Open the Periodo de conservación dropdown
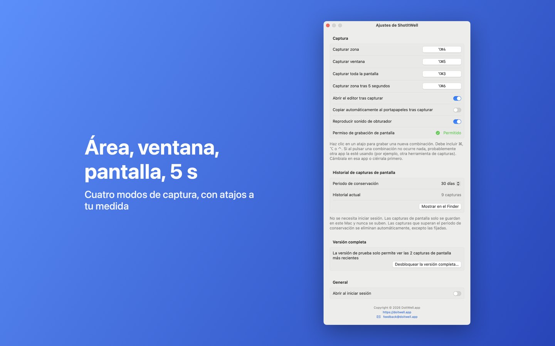Screen dimensions: 555x346 pos(450,183)
